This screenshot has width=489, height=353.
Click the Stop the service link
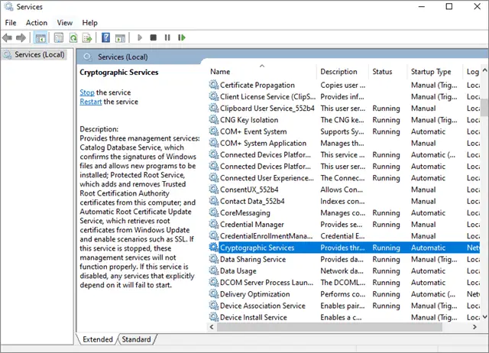pyautogui.click(x=87, y=92)
